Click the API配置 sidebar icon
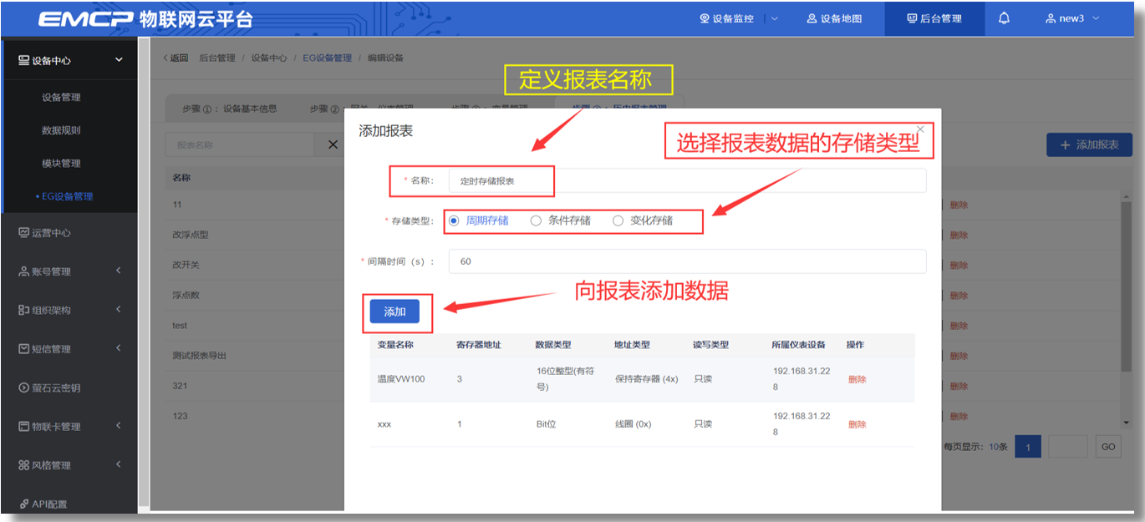This screenshot has width=1145, height=522. click(24, 504)
